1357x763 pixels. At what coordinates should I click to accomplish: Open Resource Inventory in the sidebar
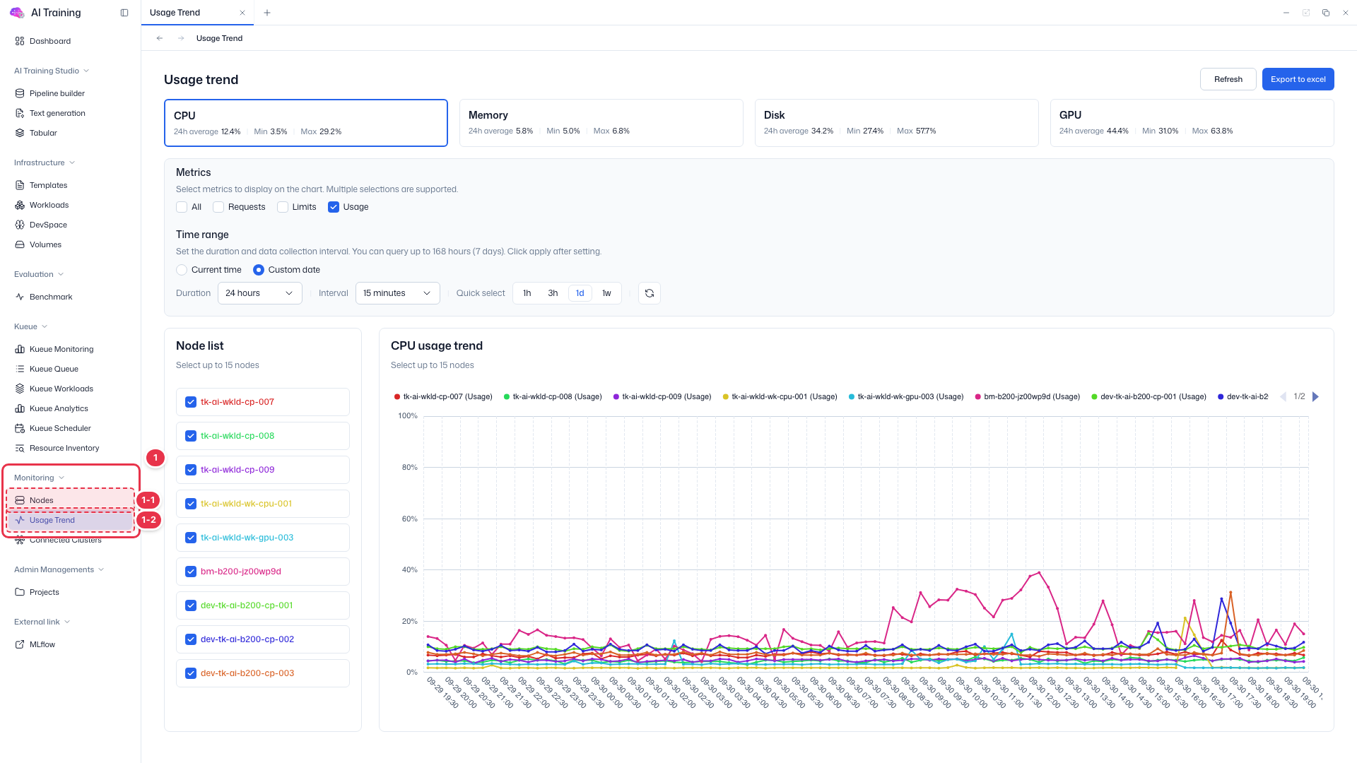[x=64, y=448]
